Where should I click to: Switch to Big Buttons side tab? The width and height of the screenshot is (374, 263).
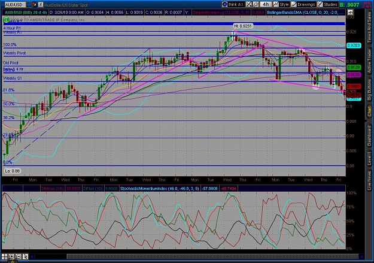[x=369, y=90]
